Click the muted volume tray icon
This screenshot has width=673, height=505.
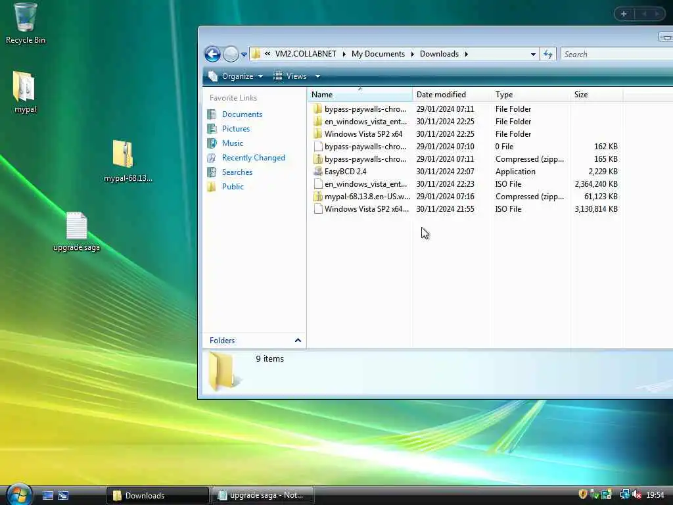637,494
